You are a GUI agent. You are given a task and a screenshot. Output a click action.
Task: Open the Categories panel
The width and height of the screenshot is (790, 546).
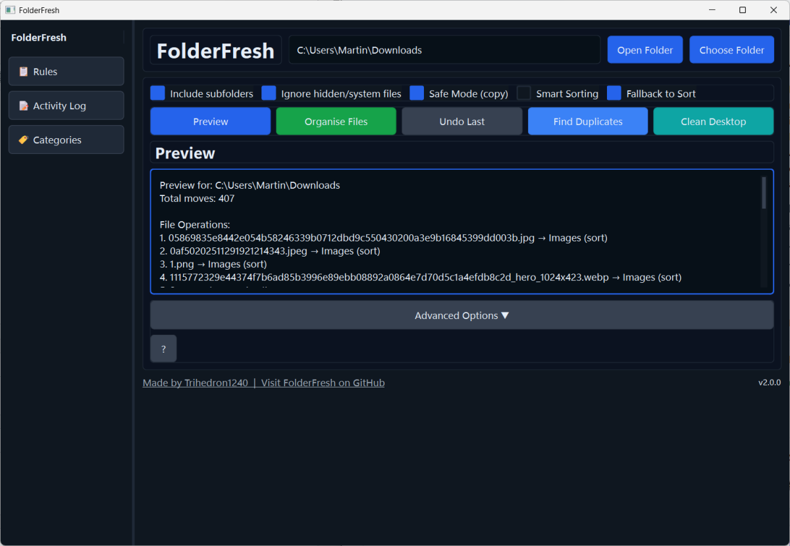pos(66,139)
